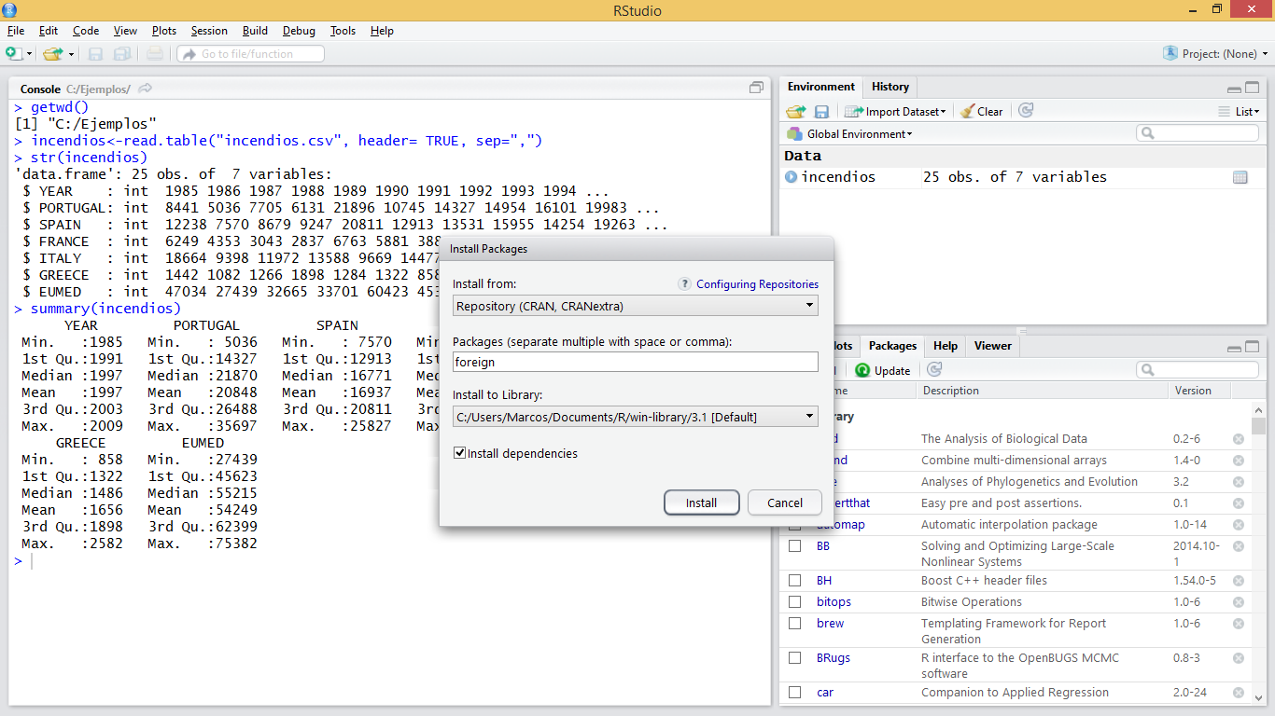Maximize the Environment pane
This screenshot has width=1275, height=716.
(x=1253, y=89)
